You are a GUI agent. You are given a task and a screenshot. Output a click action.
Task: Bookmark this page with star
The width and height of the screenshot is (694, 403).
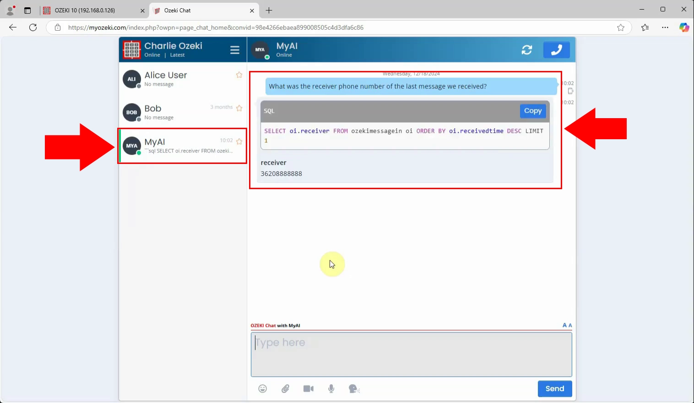point(621,27)
